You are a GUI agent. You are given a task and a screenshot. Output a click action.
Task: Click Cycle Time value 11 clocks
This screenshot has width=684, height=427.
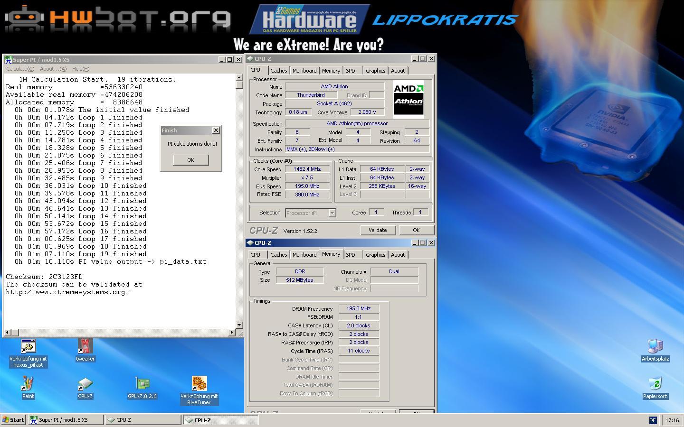click(359, 351)
